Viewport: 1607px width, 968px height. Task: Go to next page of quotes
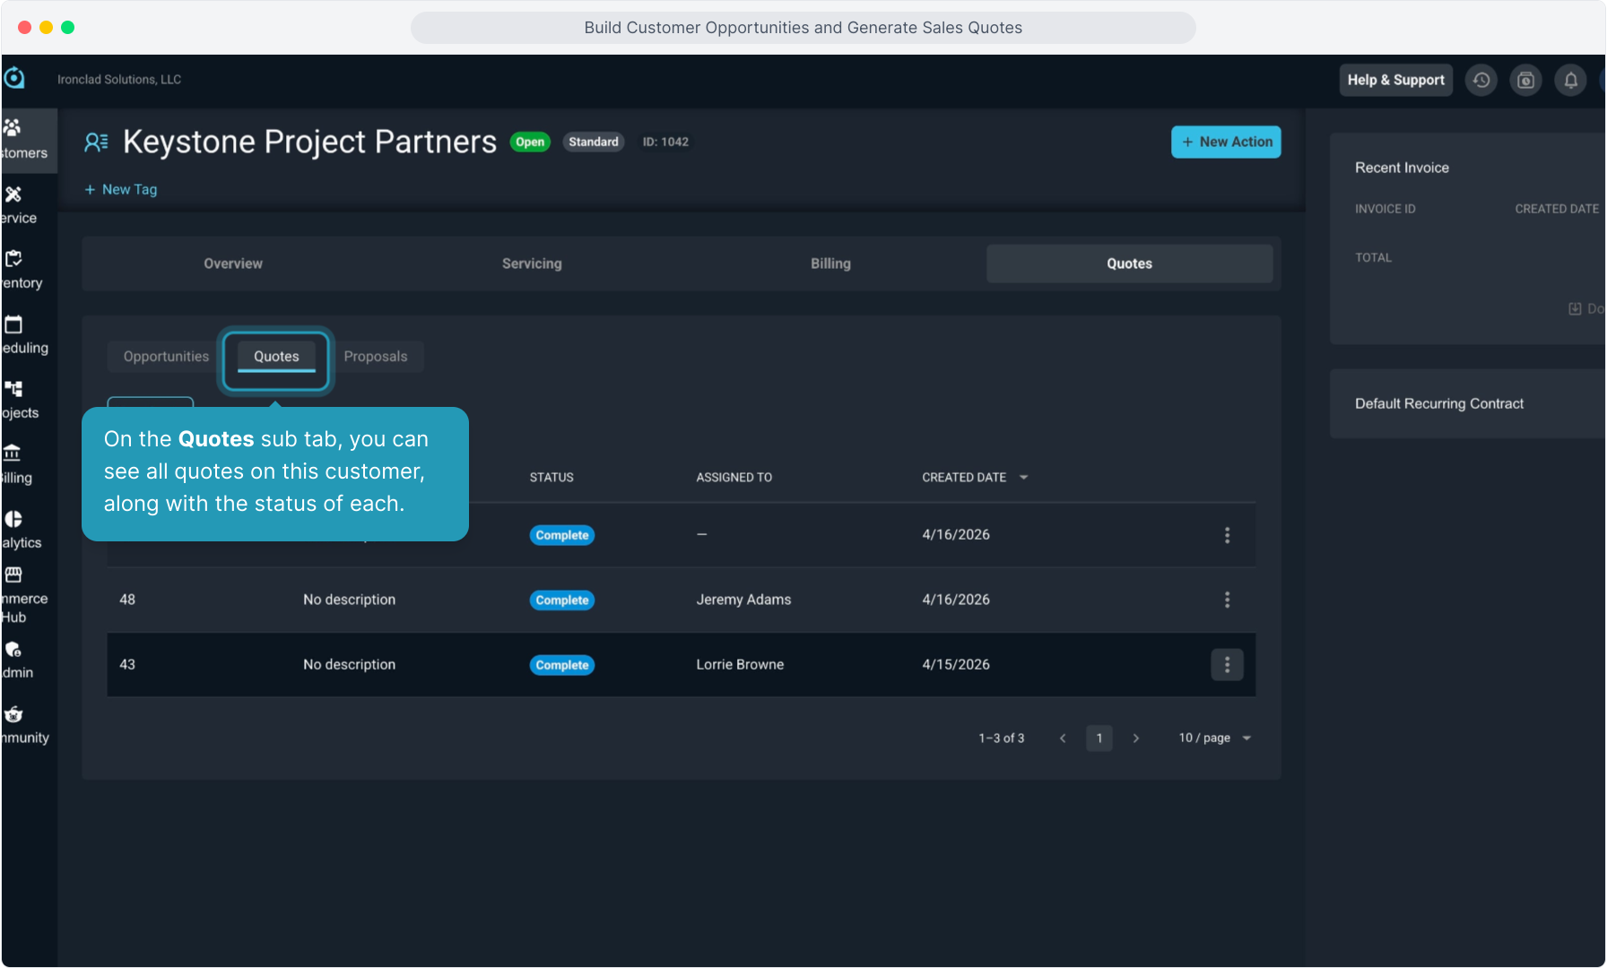click(x=1136, y=739)
